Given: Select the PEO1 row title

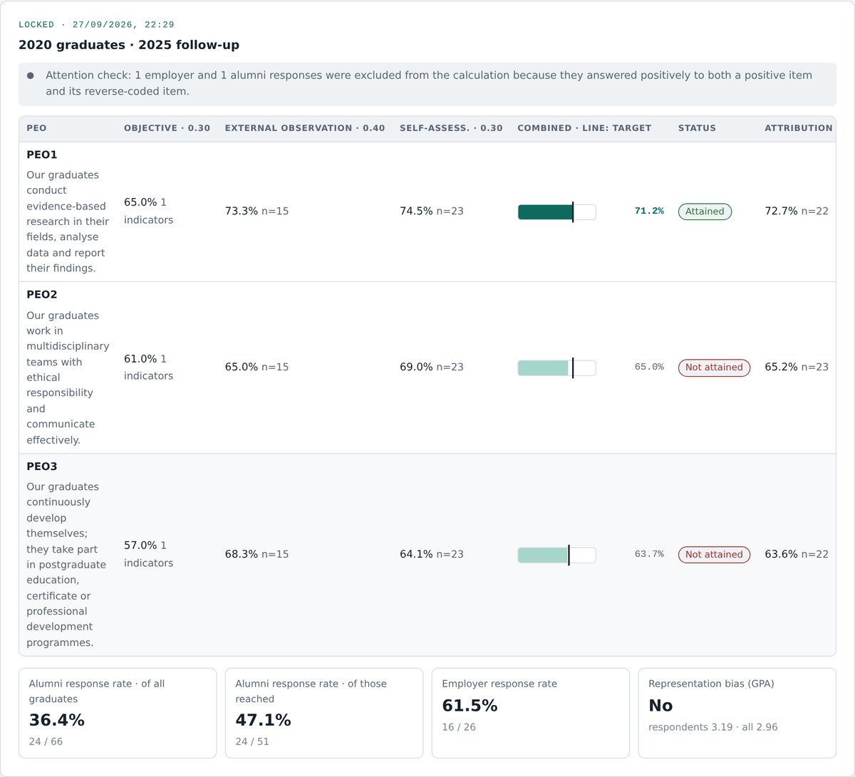Looking at the screenshot, I should (x=42, y=155).
